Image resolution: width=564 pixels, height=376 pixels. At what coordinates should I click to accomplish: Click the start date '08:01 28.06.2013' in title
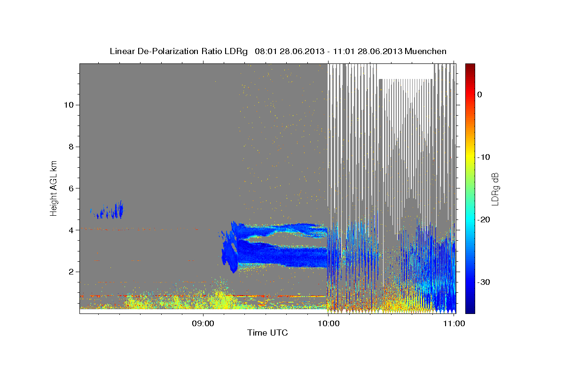point(289,51)
